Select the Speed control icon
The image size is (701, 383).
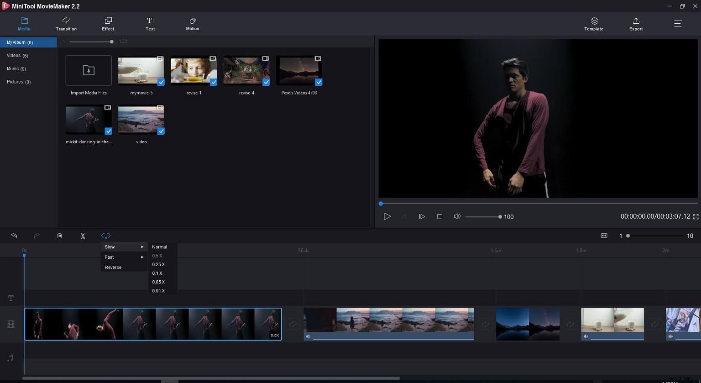105,236
